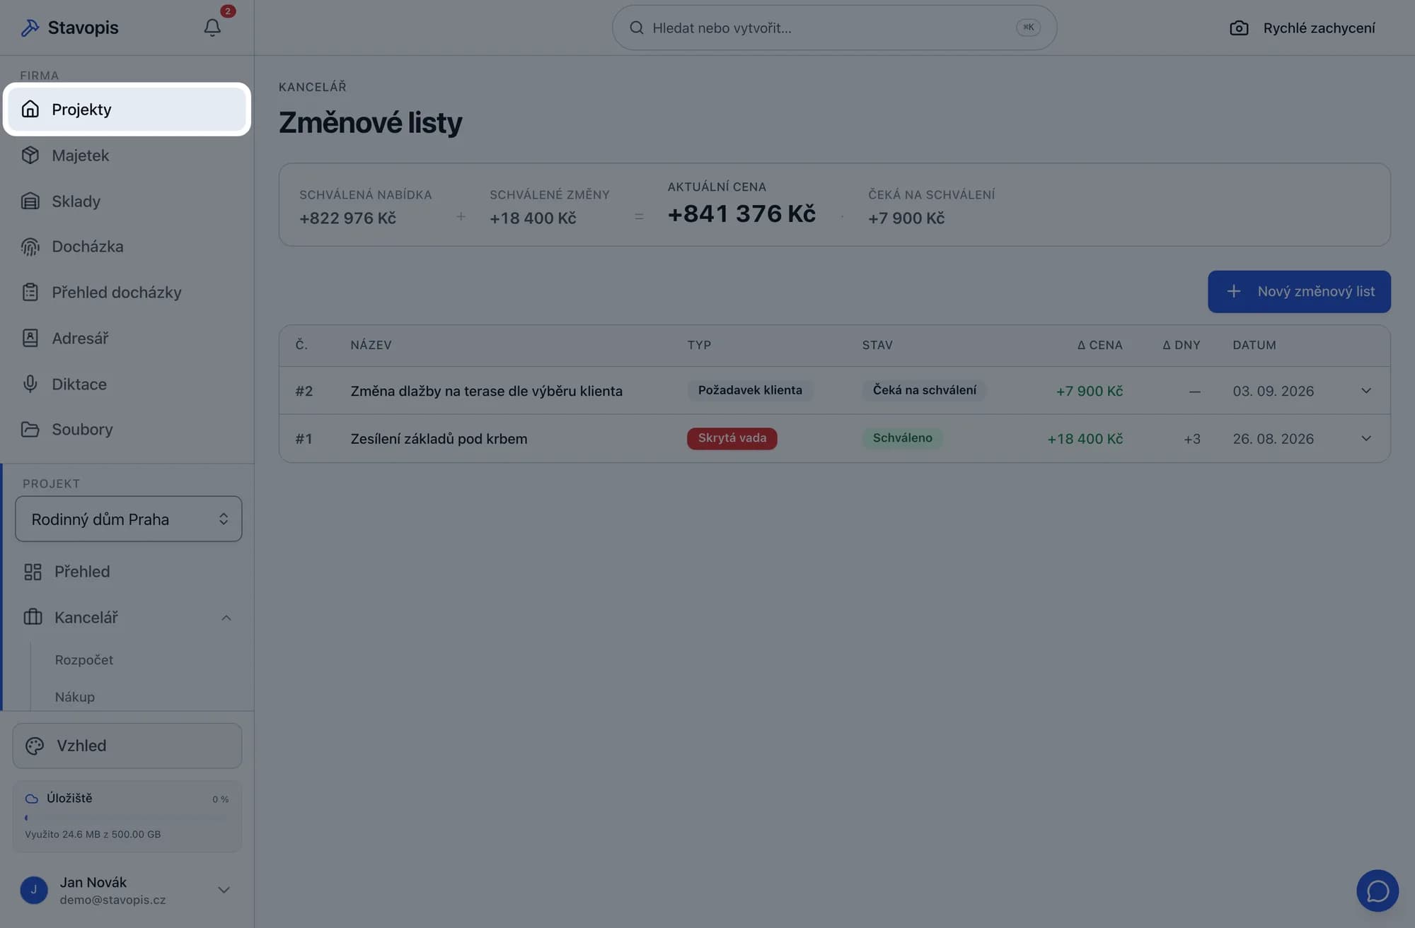1415x928 pixels.
Task: Open the Rodinný dům Praha project selector
Action: pos(129,519)
